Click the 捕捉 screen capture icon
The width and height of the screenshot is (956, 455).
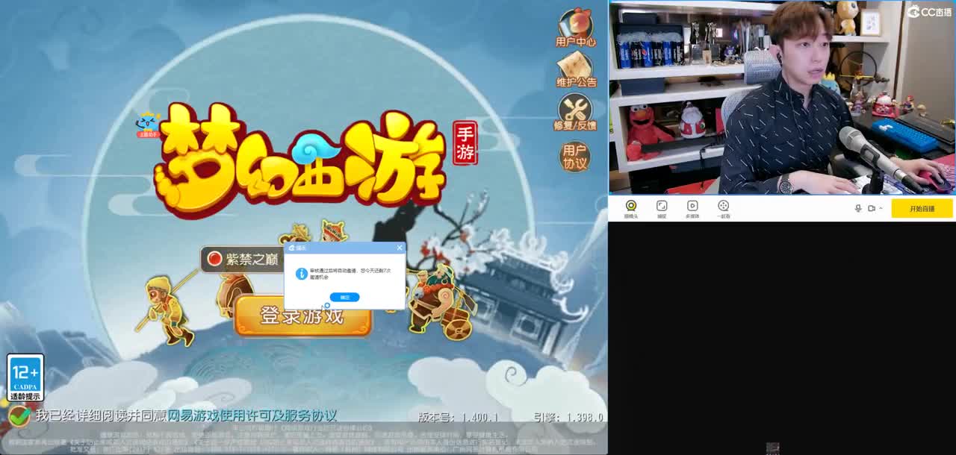click(x=662, y=209)
